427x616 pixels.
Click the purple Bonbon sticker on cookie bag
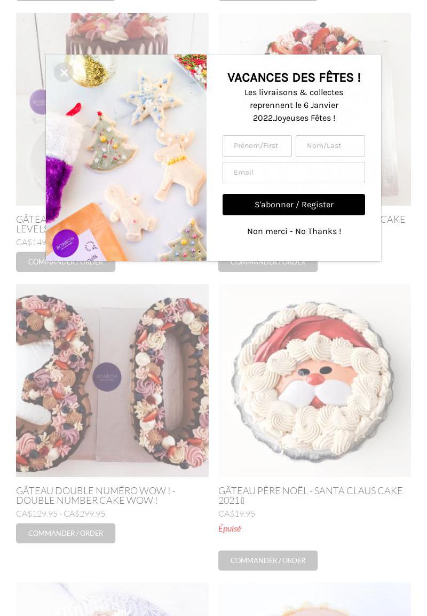pos(65,243)
